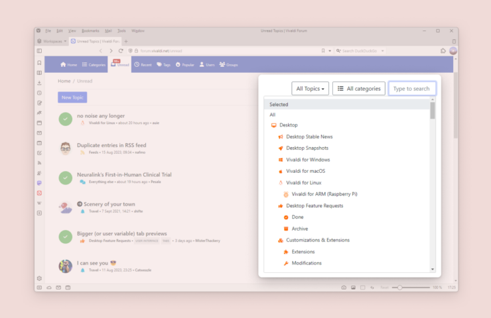This screenshot has width=491, height=318.
Task: Open the Workspaces dropdown
Action: coord(52,41)
